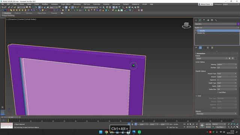Click the Play Animation button
240x135 pixels.
coord(190,124)
